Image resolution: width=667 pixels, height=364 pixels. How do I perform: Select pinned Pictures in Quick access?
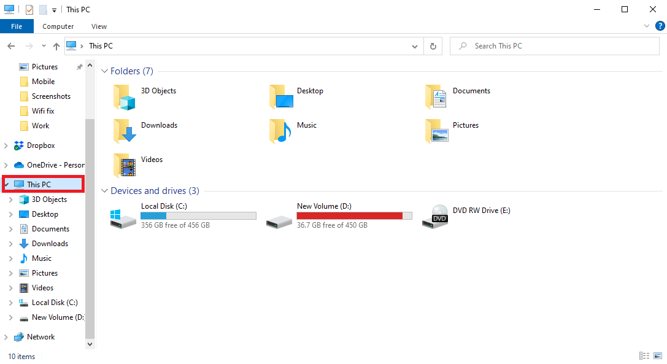(45, 67)
